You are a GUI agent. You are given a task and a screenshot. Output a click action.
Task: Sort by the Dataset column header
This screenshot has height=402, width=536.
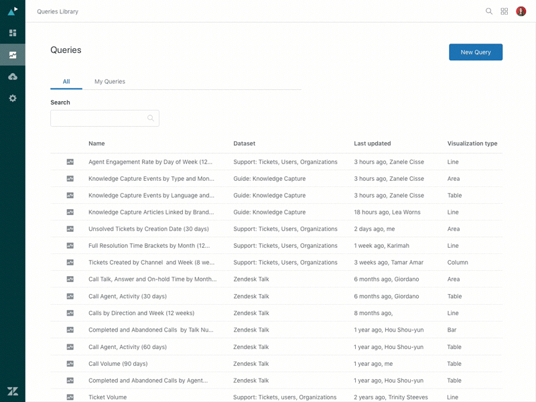(x=245, y=143)
